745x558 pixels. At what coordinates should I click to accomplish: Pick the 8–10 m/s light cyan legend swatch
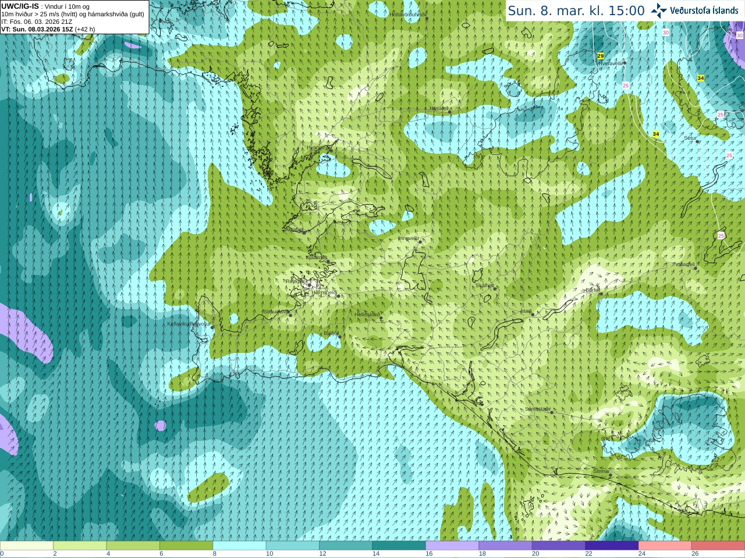(x=239, y=546)
